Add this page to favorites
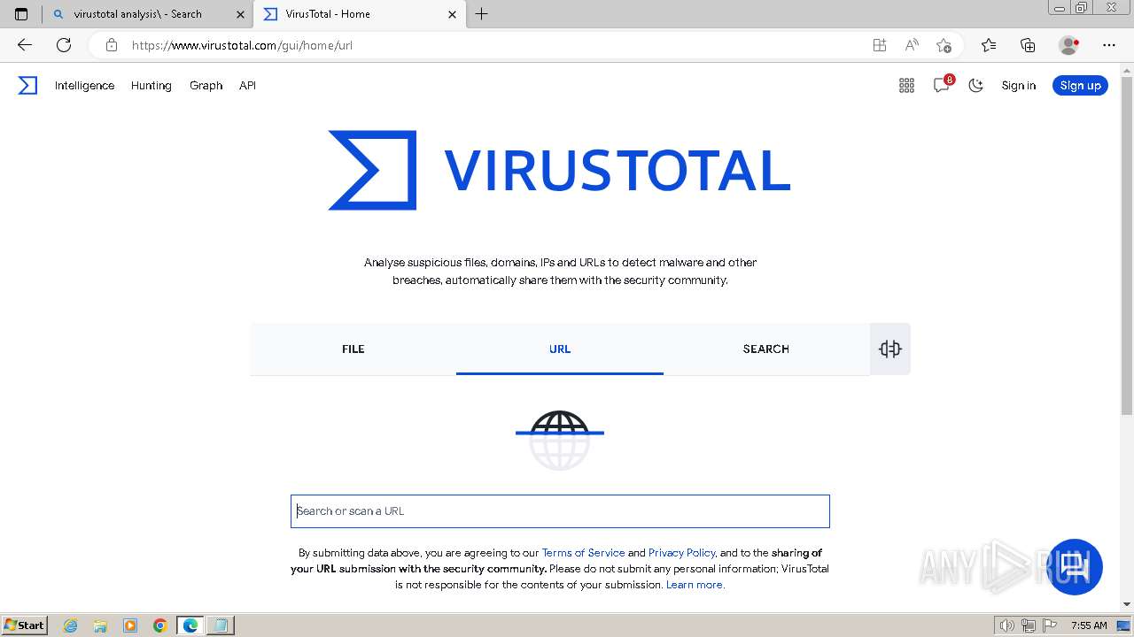The height and width of the screenshot is (637, 1134). pyautogui.click(x=944, y=45)
